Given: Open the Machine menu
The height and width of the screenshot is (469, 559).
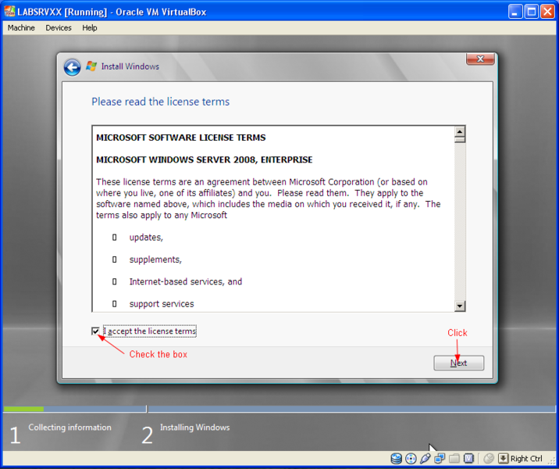Looking at the screenshot, I should (21, 28).
